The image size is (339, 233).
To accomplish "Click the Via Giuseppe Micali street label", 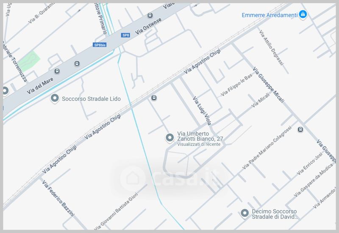I will [x=268, y=85].
